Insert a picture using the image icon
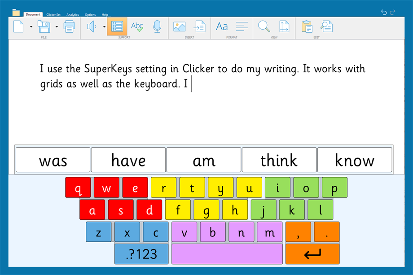Viewport: 413px width, 275px height. point(179,27)
